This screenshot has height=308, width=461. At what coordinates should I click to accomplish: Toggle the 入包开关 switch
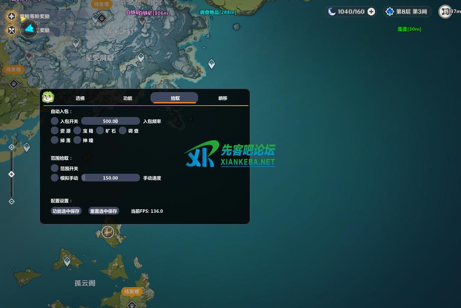55,121
